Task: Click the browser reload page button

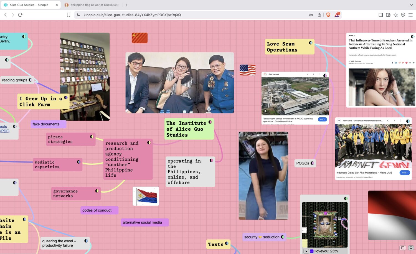Action: [20, 15]
